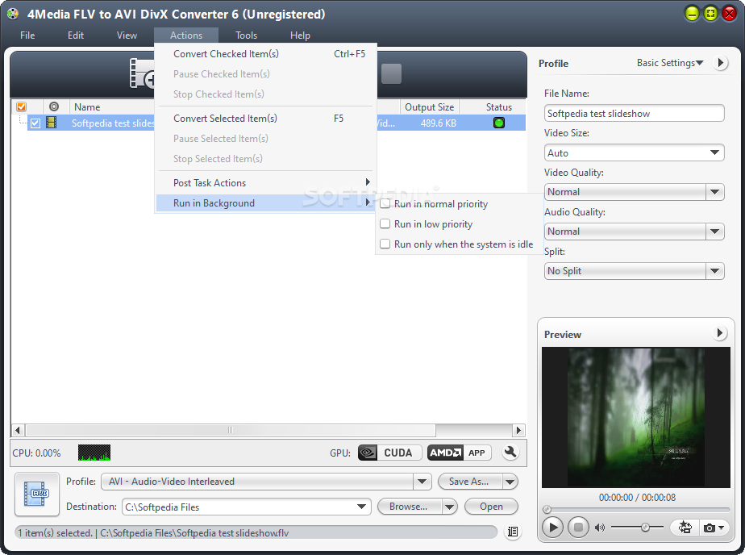Click the green status indicator of the file
Image resolution: width=745 pixels, height=555 pixels.
coord(499,123)
